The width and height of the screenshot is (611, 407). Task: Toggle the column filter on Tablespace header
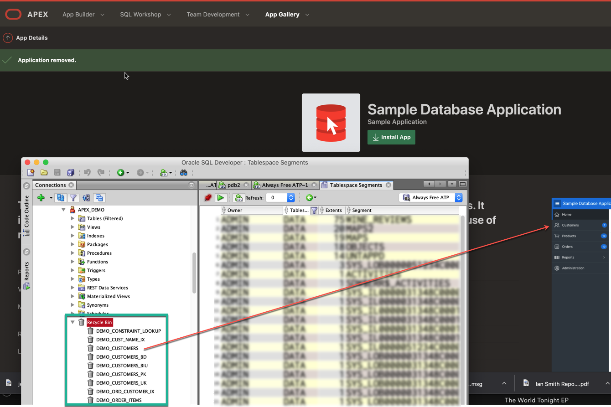click(314, 211)
